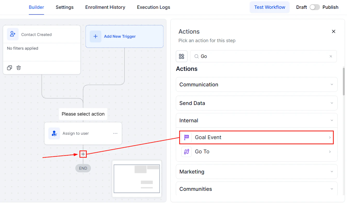347x204 pixels.
Task: Duplicate the Contact Created trigger
Action: coord(9,67)
